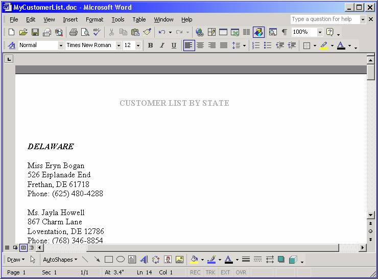
Task: Set alignment to Align Right
Action: click(x=212, y=45)
